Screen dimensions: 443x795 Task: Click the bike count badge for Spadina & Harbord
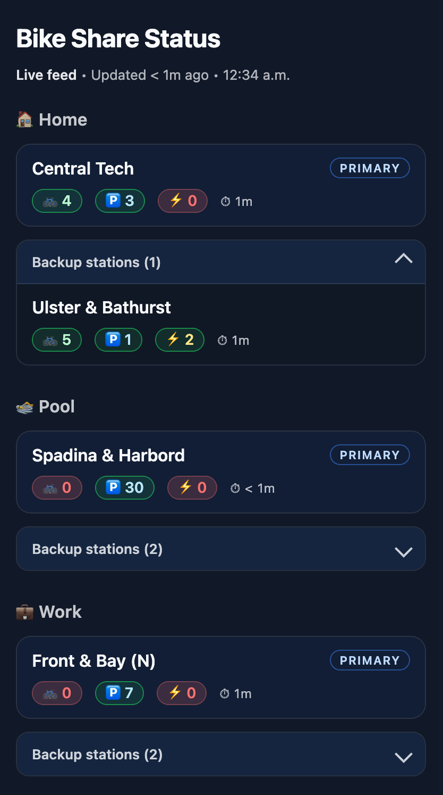(x=57, y=488)
